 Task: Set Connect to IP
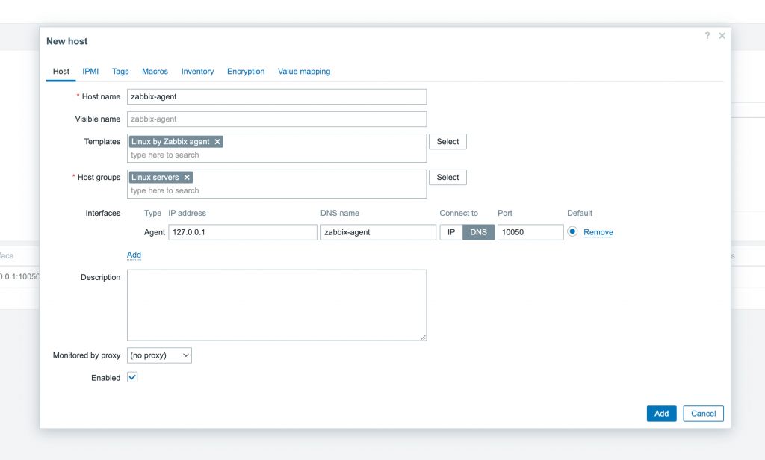[451, 232]
